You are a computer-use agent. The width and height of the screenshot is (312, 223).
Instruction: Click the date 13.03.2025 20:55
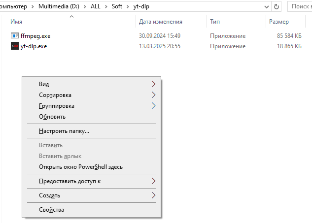[160, 46]
